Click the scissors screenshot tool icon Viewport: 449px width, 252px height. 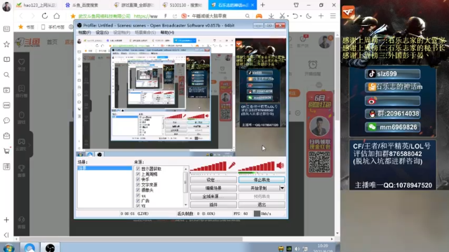pyautogui.click(x=282, y=16)
